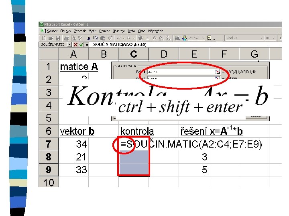289x216 pixels.
Task: Click the Cut scissors icon
Action: [89, 38]
